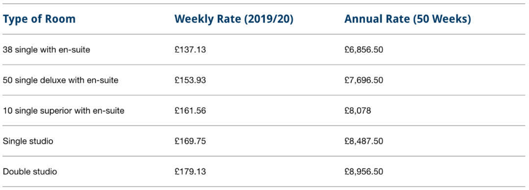Click the £179.13 weekly rate cell
529x190 pixels.
click(190, 171)
